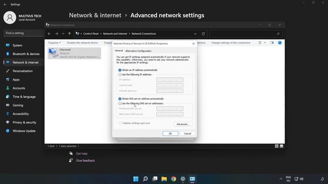Screen dimensions: 328x184
Task: Open the Windows Start menu
Action: (x=136, y=179)
